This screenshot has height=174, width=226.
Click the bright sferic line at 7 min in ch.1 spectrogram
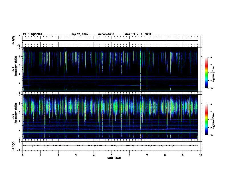click(x=147, y=69)
